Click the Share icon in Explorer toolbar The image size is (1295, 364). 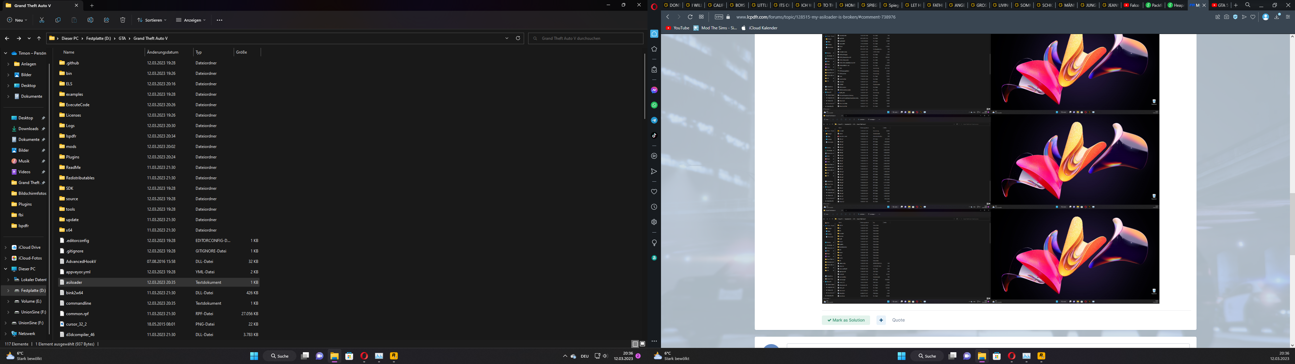click(107, 20)
